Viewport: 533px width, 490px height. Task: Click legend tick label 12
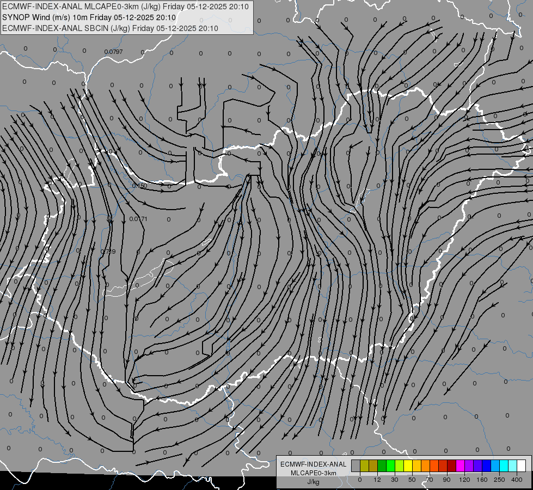(x=377, y=480)
